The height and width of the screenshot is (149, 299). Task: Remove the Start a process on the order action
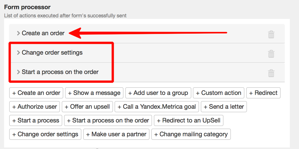[x=271, y=73]
